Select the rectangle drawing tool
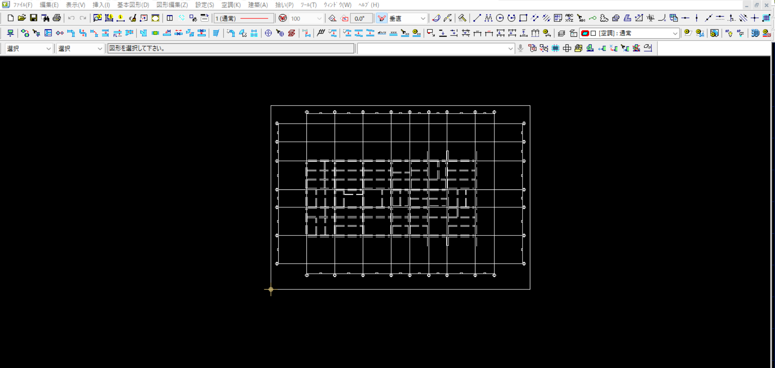 (x=523, y=18)
